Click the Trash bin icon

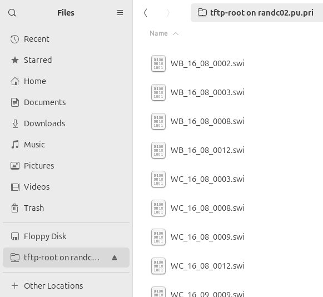tap(15, 208)
